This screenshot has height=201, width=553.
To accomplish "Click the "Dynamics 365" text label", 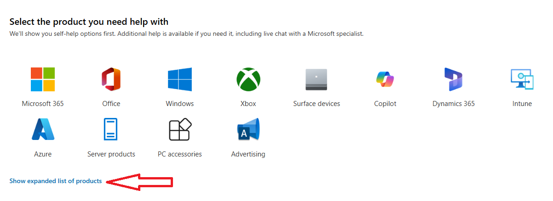I will (454, 104).
